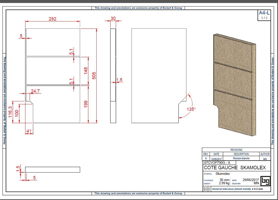Screen dimensions: 278x200
Task: Click the Bodart & Gonay 'bg' logo
Action: tap(266, 181)
